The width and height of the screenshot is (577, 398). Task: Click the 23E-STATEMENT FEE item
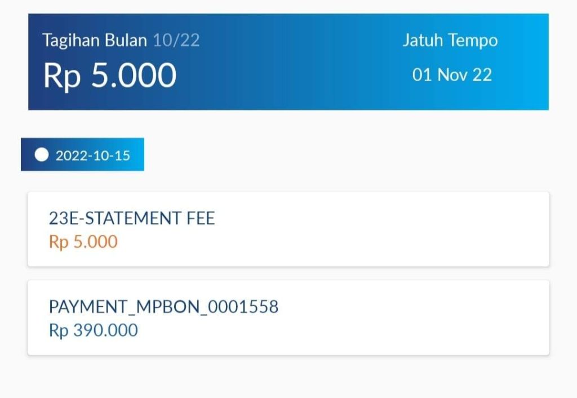131,218
